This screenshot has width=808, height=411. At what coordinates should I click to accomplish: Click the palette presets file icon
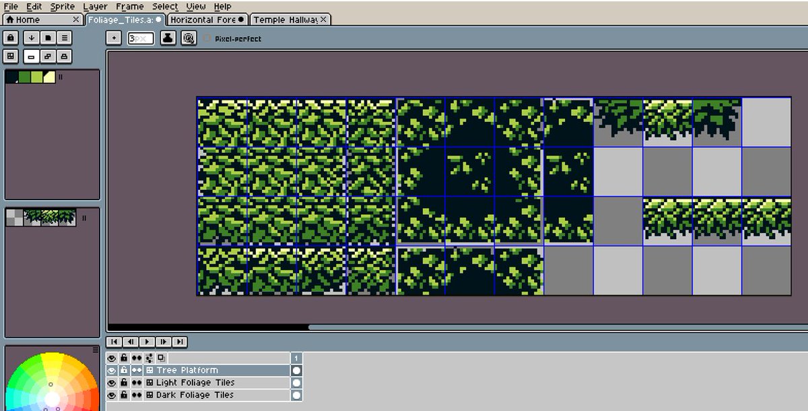pyautogui.click(x=48, y=38)
